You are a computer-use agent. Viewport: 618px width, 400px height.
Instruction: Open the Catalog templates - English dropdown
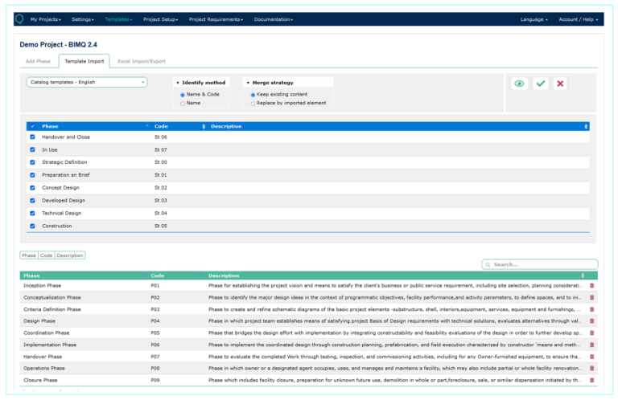(87, 82)
